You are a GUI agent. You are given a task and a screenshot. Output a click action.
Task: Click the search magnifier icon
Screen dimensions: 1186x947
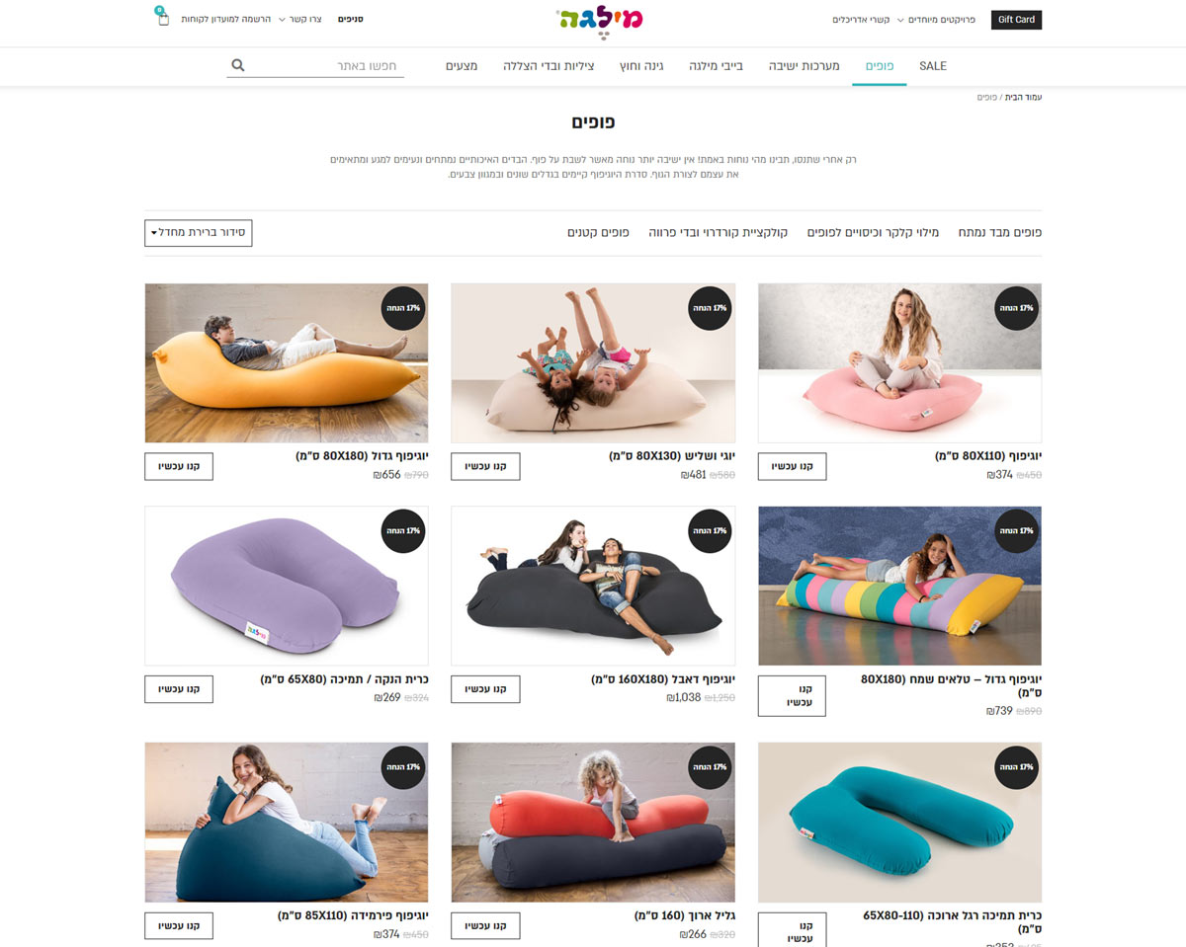pyautogui.click(x=237, y=65)
